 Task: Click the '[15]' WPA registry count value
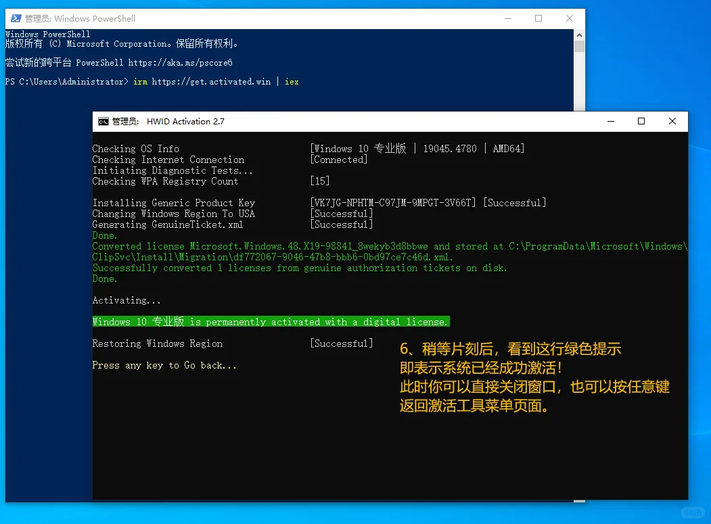click(319, 181)
